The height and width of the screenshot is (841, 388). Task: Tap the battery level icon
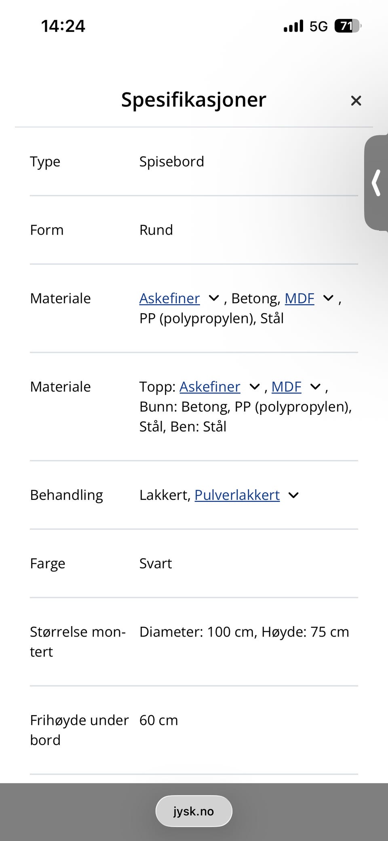pos(348,26)
